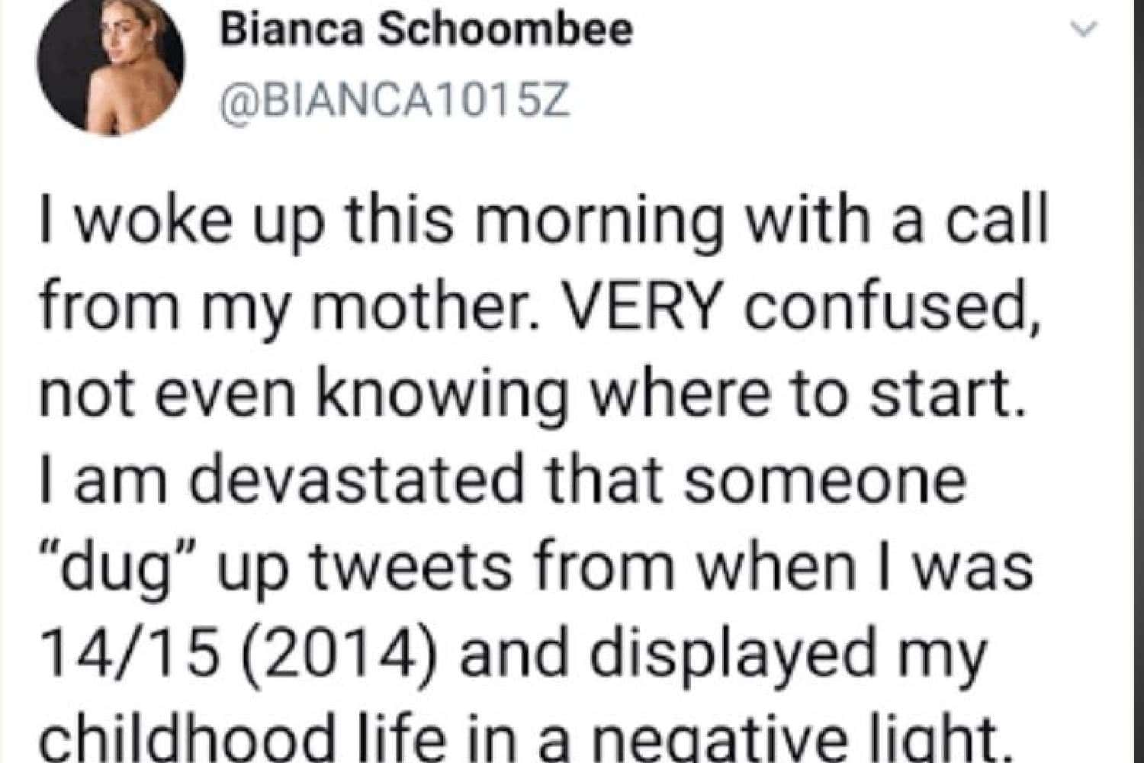Viewport: 1144px width, 763px height.
Task: Click the year "(2014)" in the tweet
Action: (x=319, y=655)
